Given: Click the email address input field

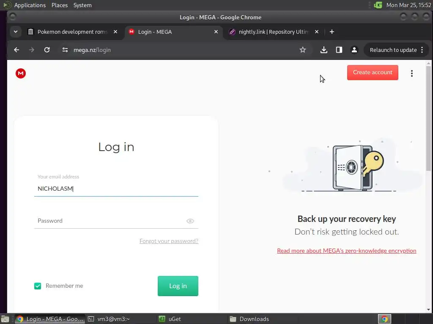Looking at the screenshot, I should click(116, 189).
